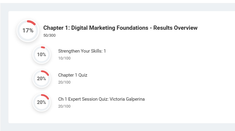
Task: Click the 20/100 score under Chapter 1 Quiz
Action: [64, 82]
